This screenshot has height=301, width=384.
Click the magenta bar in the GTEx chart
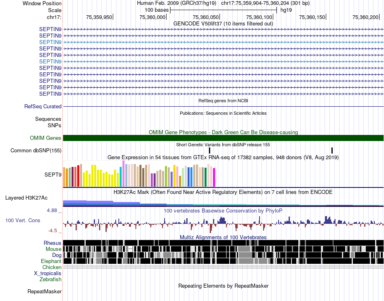(214, 177)
